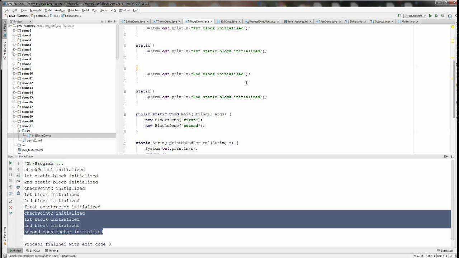Run BlocksDemo with the green toolbar arrow
Screen dimensions: 459x258
(x=430, y=16)
